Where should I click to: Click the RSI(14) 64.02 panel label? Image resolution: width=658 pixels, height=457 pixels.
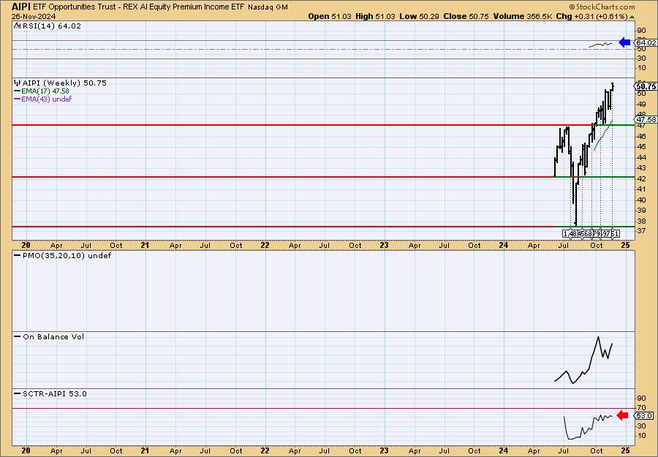click(52, 26)
